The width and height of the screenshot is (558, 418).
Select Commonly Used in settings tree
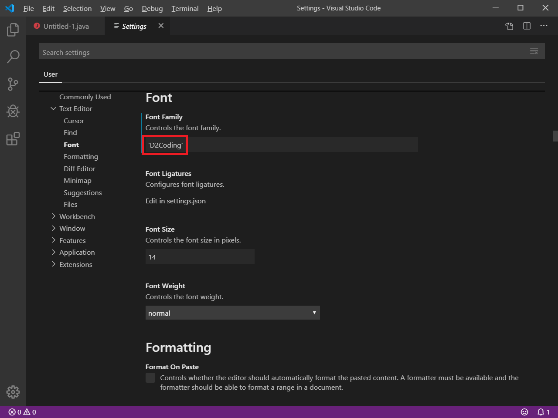pos(85,97)
